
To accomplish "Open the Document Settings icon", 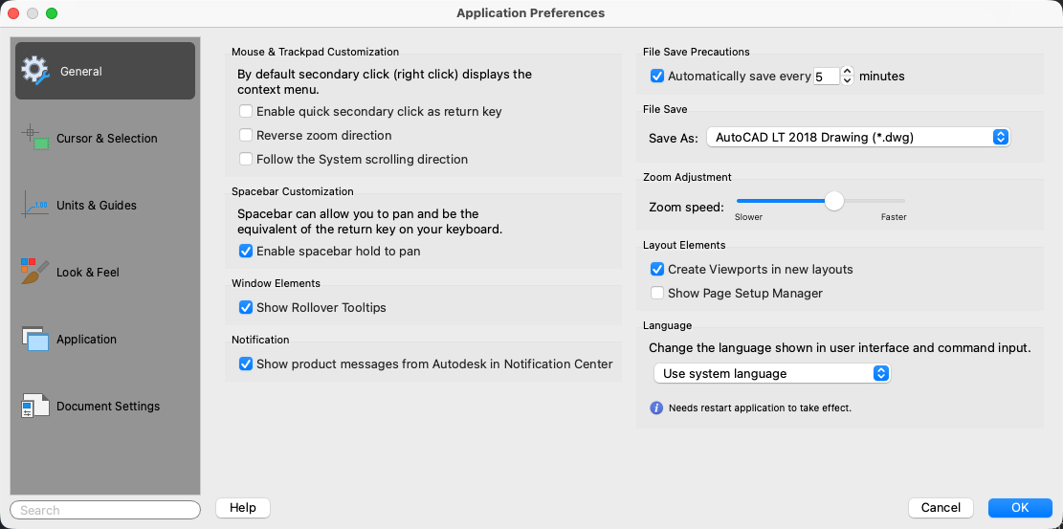I will [34, 406].
